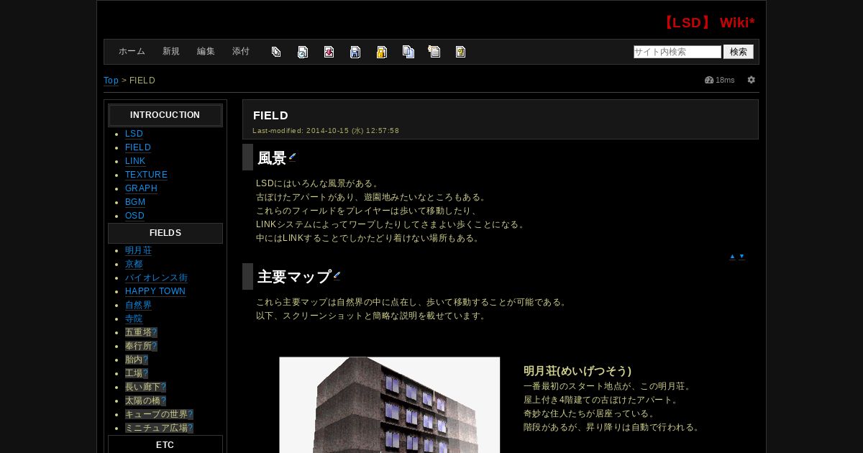This screenshot has height=453, width=863.
Task: Click the page-with-sparkle toolbar icon
Action: pyautogui.click(x=434, y=52)
